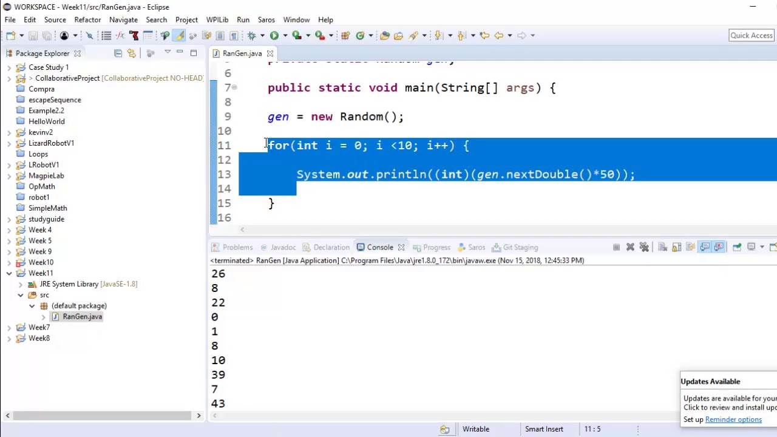Click the list lines toolbar icon

pos(106,35)
